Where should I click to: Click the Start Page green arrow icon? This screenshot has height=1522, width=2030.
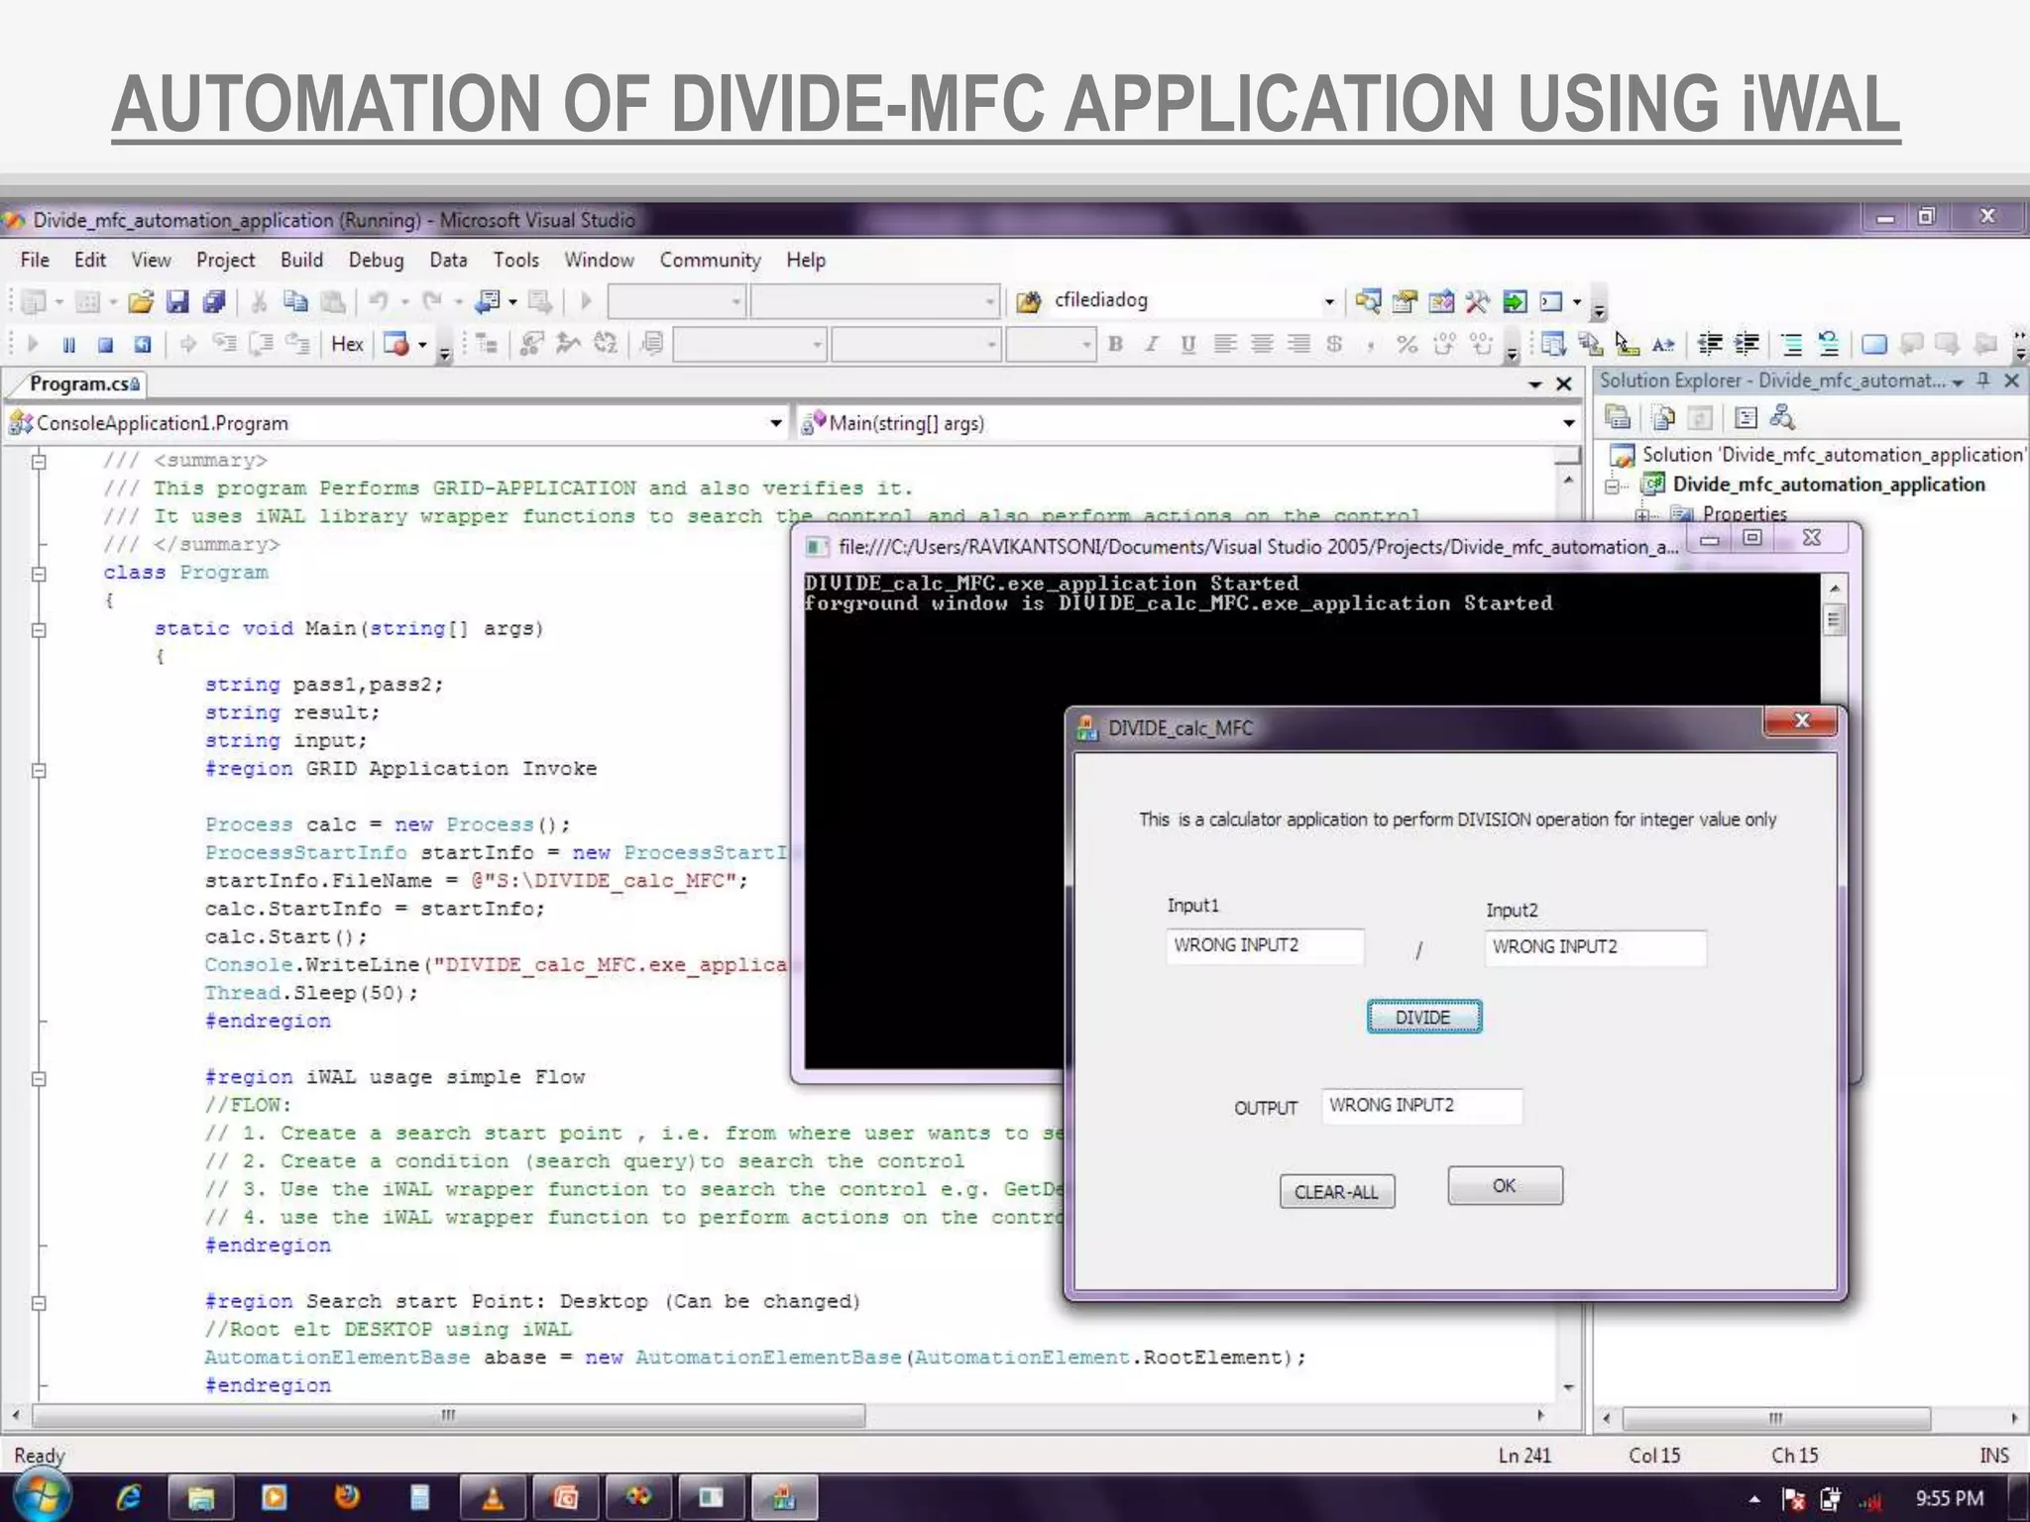point(1515,301)
